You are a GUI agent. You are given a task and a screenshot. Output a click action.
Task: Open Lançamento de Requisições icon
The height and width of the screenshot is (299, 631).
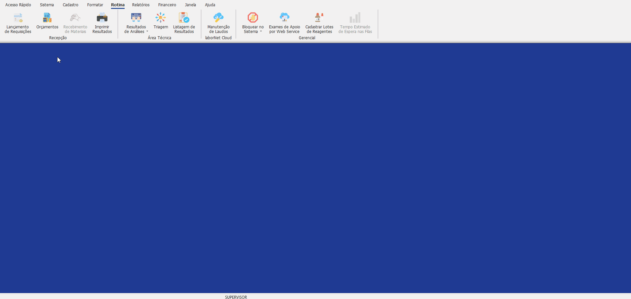coord(18,18)
